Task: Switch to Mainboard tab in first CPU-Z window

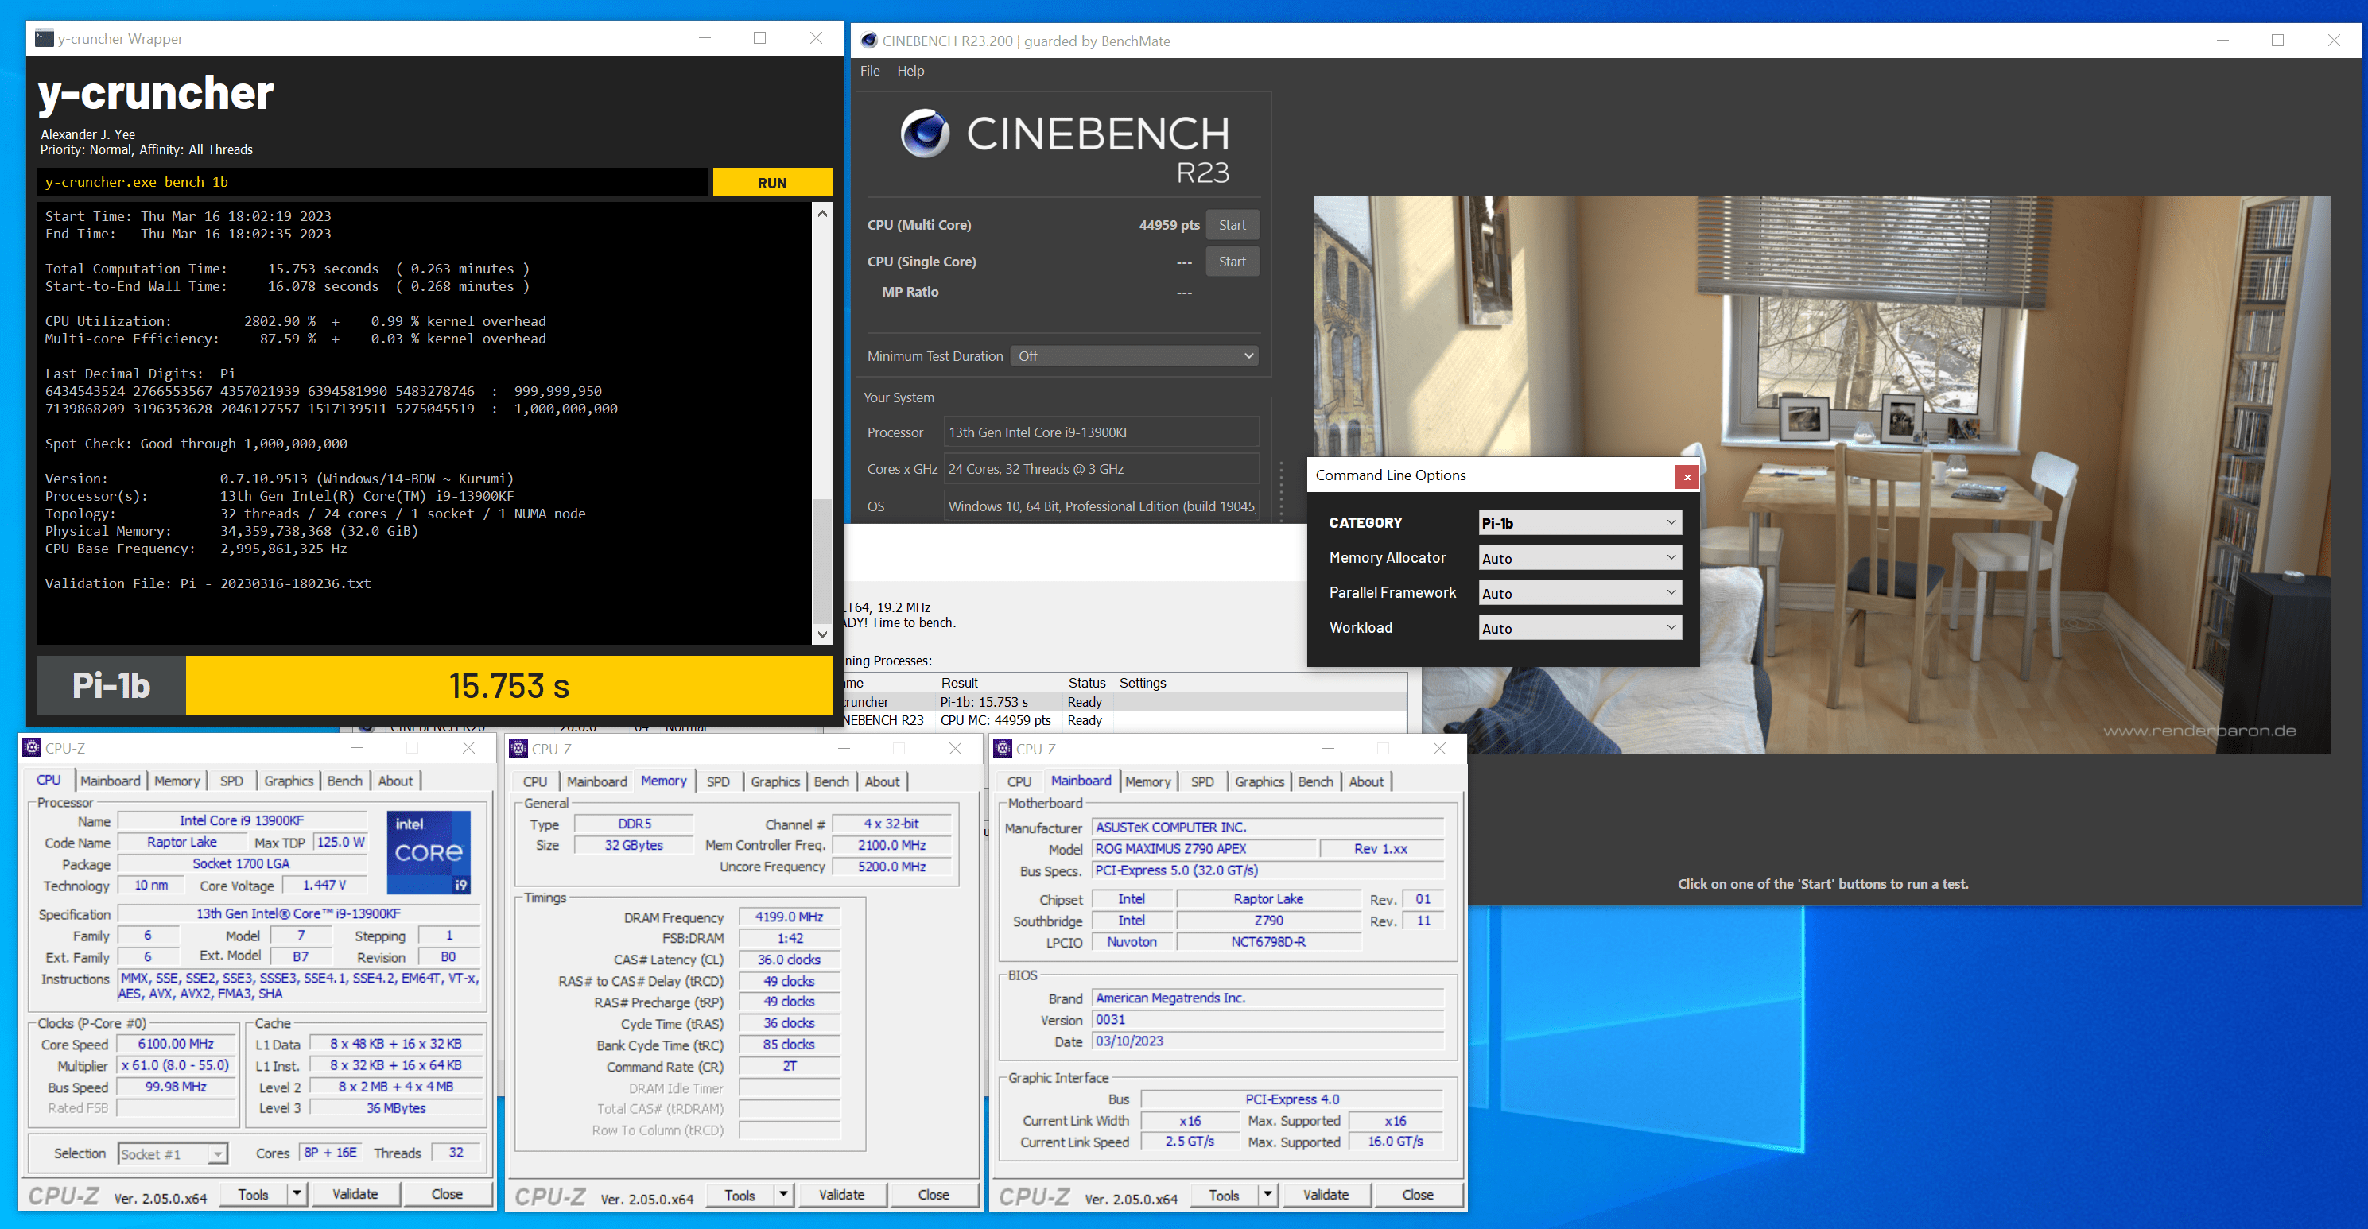Action: tap(111, 781)
